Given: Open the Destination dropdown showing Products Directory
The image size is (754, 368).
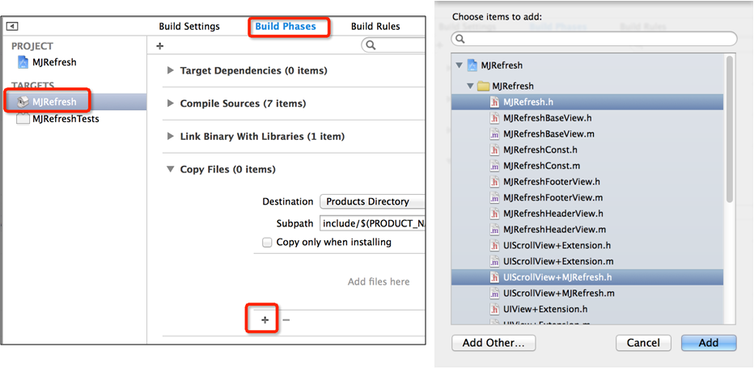Looking at the screenshot, I should coord(372,201).
